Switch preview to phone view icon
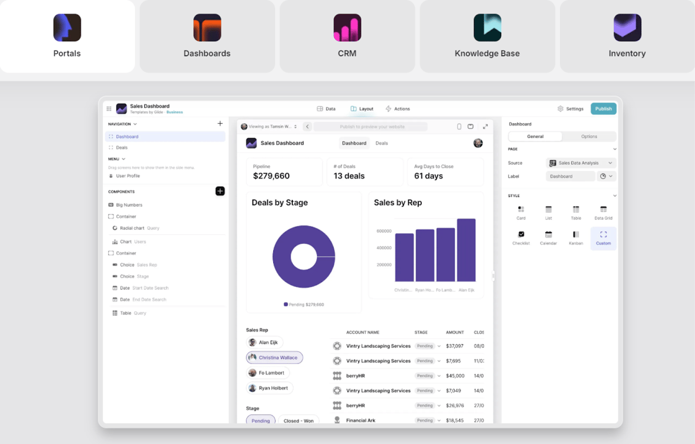The image size is (695, 444). (x=459, y=127)
